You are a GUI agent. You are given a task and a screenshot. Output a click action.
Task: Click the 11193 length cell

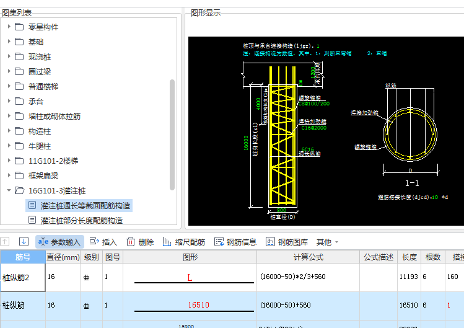pyautogui.click(x=409, y=277)
